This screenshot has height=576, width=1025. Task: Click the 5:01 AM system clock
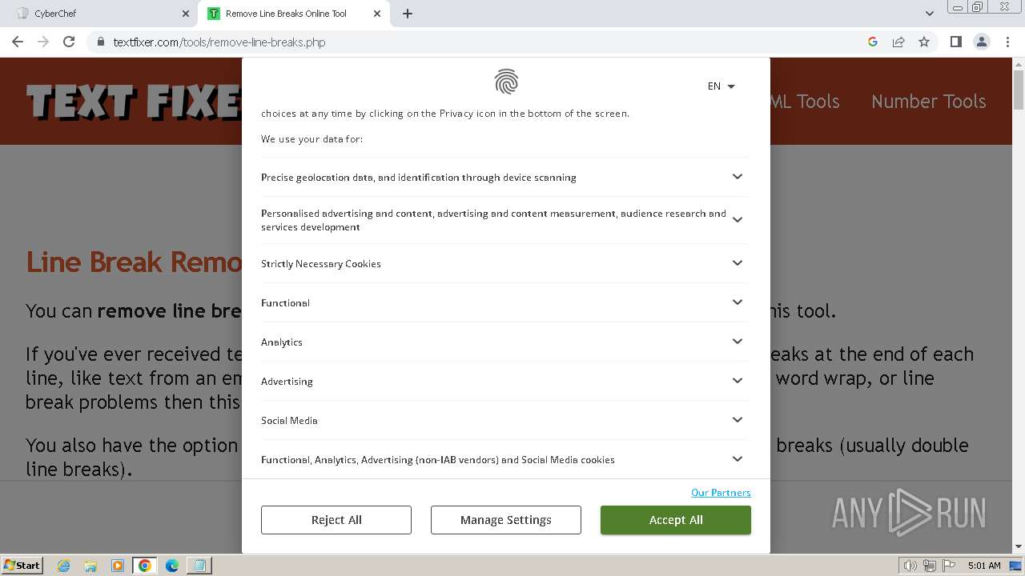tap(984, 566)
